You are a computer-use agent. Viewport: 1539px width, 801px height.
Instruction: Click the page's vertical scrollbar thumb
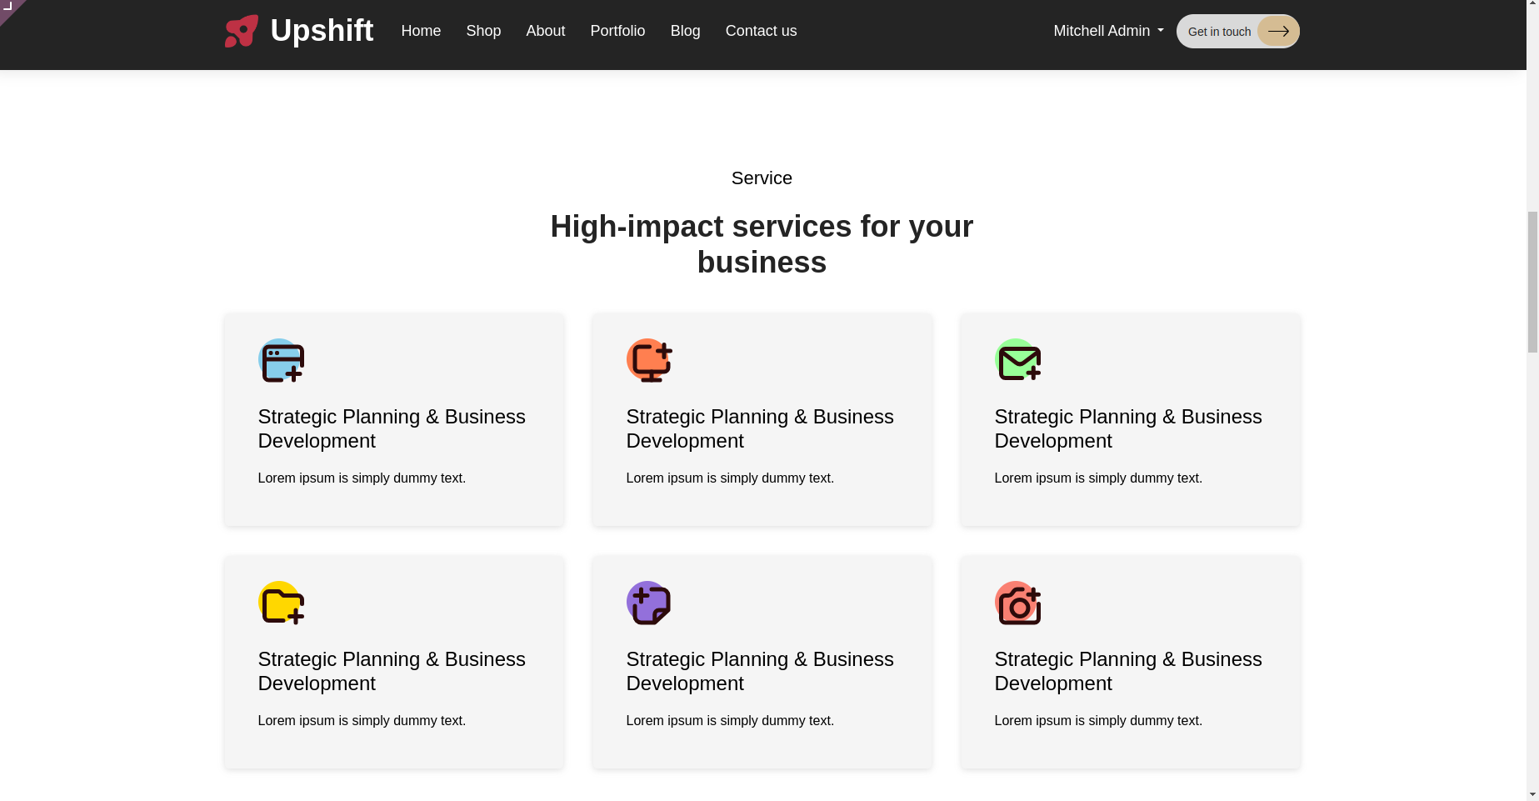pos(1532,282)
